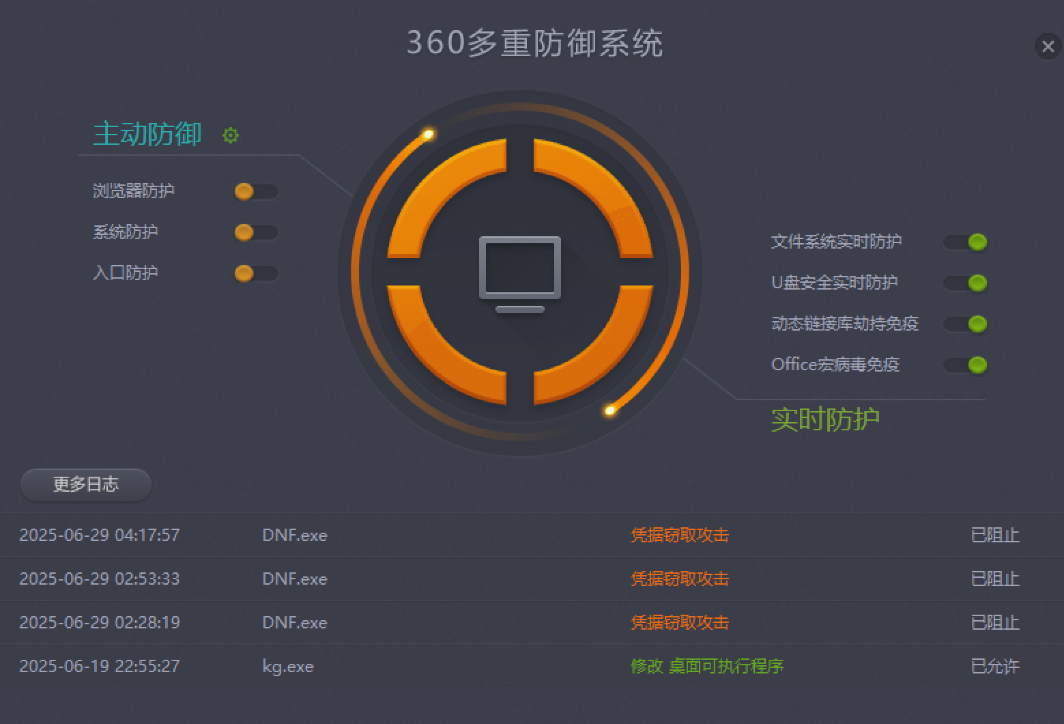Viewport: 1064px width, 724px height.
Task: Turn off Office宏病毒免疫
Action: pyautogui.click(x=965, y=365)
